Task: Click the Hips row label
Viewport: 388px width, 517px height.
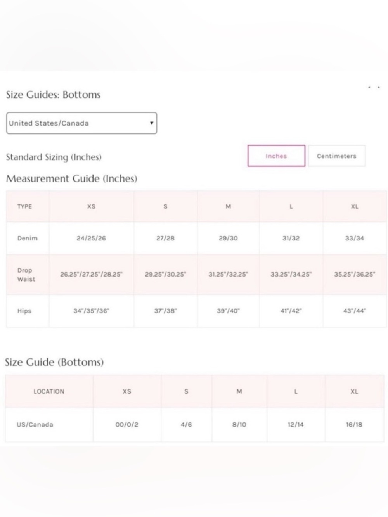Action: pos(24,311)
